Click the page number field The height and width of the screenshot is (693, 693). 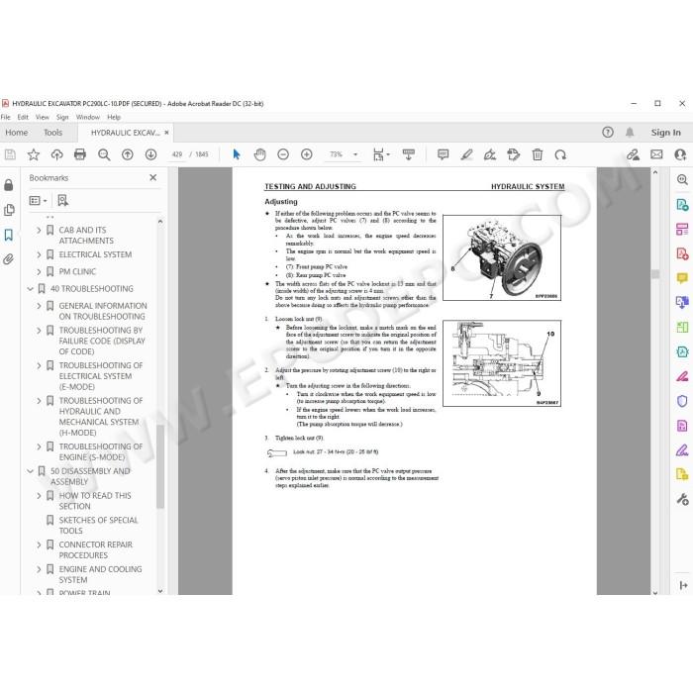177,154
